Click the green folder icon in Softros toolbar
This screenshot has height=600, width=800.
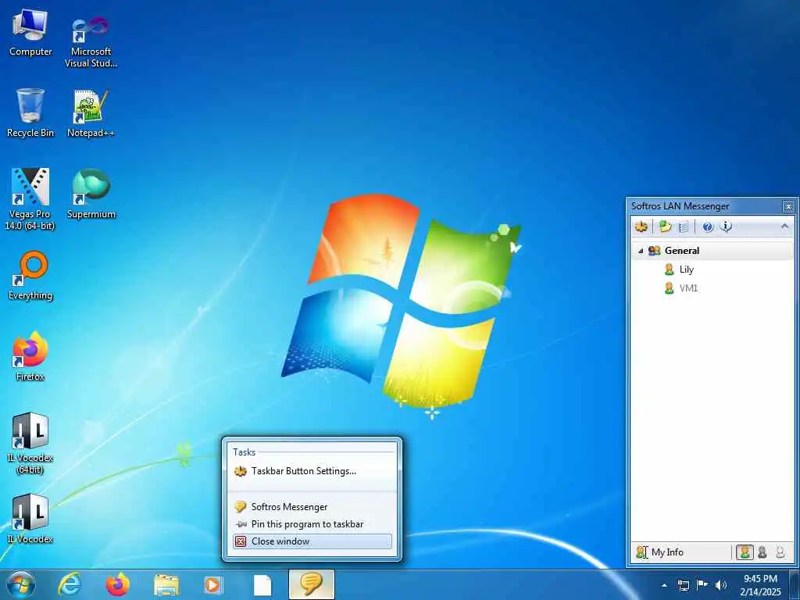[x=665, y=227]
